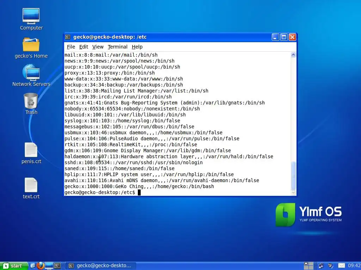The image size is (361, 270).
Task: Open Network Servers desktop icon
Action: click(x=31, y=76)
